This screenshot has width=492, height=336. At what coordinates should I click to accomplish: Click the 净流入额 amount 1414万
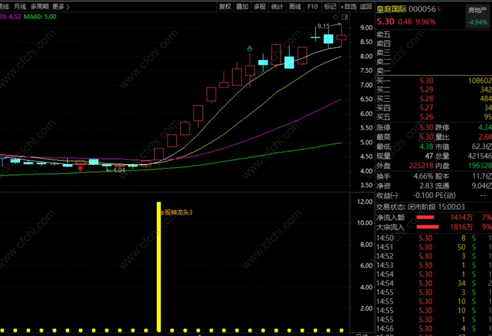pos(461,217)
